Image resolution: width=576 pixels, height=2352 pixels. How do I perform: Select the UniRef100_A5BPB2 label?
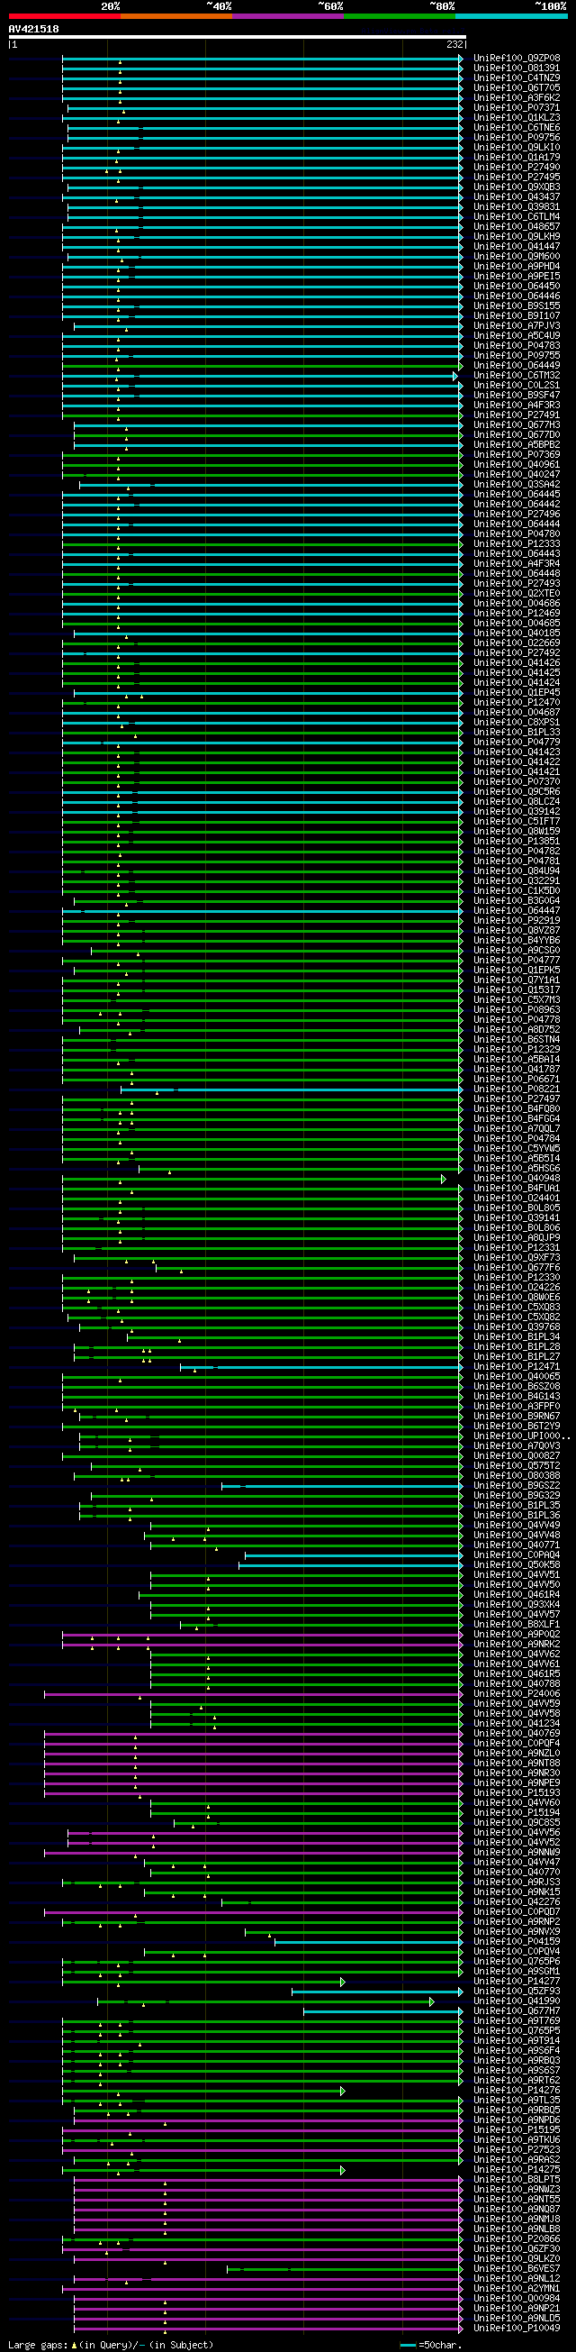pos(517,444)
